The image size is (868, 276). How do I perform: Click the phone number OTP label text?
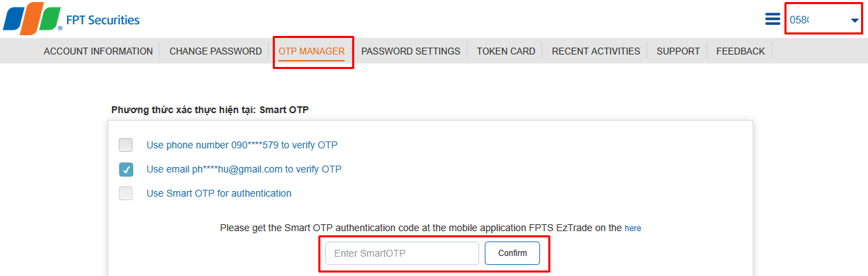tap(242, 145)
